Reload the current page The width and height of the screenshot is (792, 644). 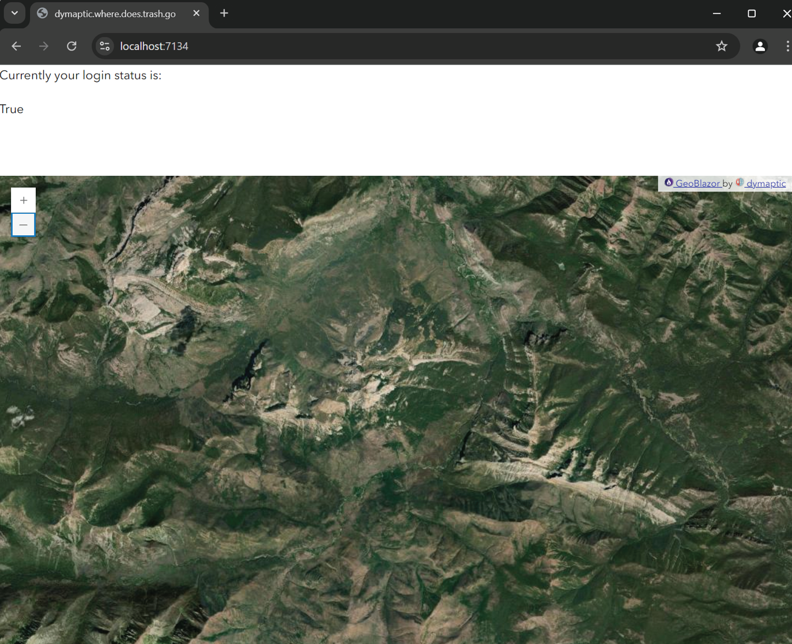[71, 46]
